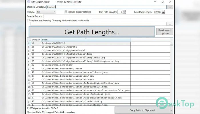This screenshot has height=114, width=200.
Task: Select the AzInstallationChecks.json path row
Action: pyautogui.click(x=86, y=83)
